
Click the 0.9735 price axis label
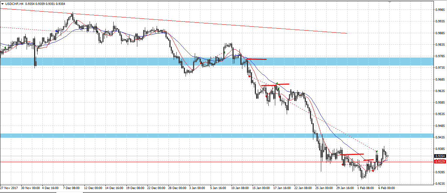click(x=440, y=68)
